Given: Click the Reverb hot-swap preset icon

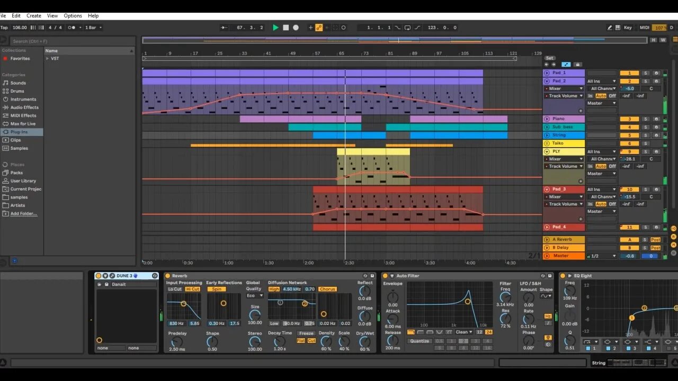Looking at the screenshot, I should click(x=365, y=276).
